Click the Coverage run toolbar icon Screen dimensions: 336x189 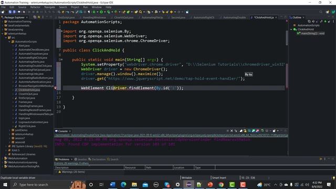point(109,12)
